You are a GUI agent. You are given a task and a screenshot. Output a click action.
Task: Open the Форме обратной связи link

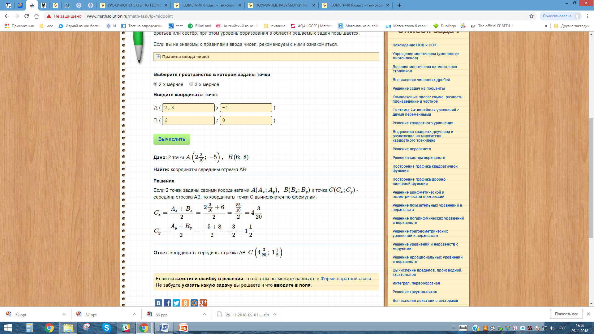click(346, 279)
